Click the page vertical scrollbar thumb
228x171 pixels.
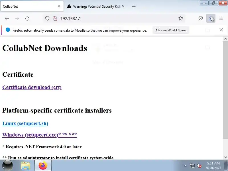coord(225,90)
